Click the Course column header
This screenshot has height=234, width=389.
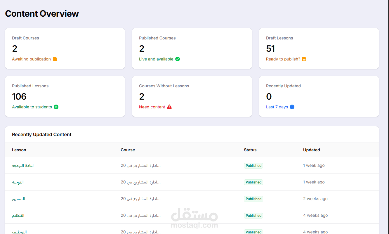128,150
